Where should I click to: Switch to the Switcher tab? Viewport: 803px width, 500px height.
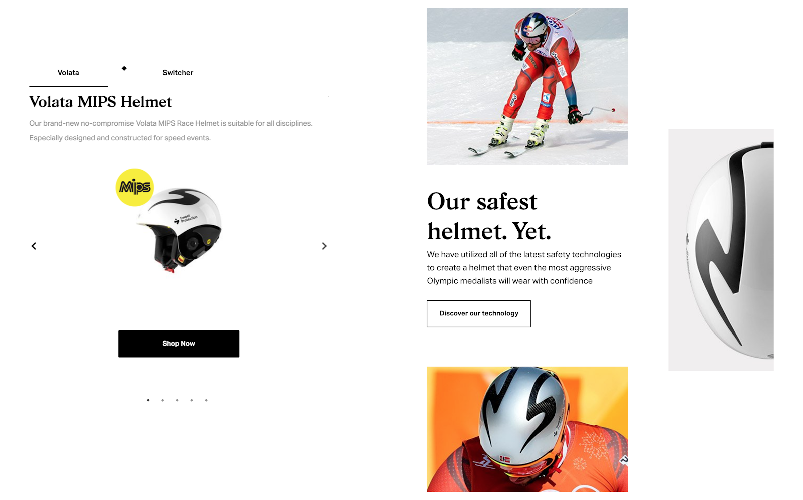click(178, 73)
